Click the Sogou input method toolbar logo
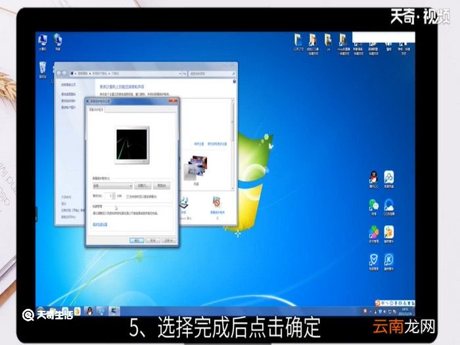This screenshot has height=345, width=460. pyautogui.click(x=378, y=302)
